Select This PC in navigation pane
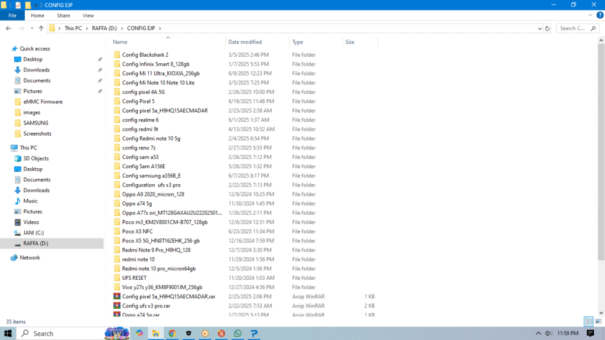Screen dimensions: 605x340 click(28, 148)
